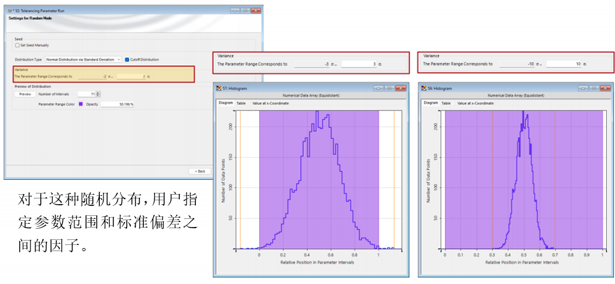Viewport: 615px width, 284px height.
Task: Maximize the Histogram 57 window
Action: [x=389, y=88]
